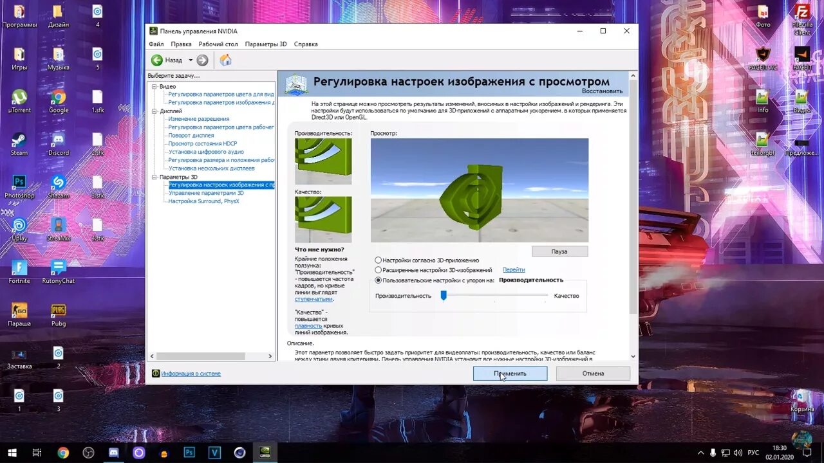Open the Shazam desktop icon
The width and height of the screenshot is (824, 463).
(59, 186)
